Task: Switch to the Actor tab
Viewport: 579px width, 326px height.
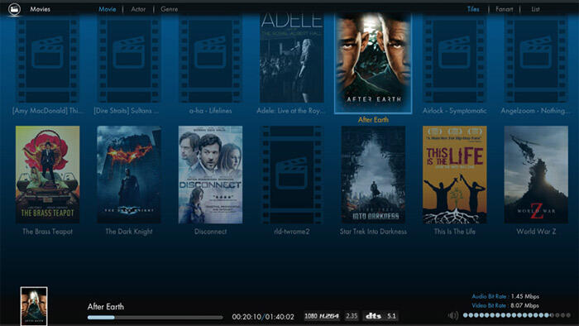Action: coord(138,9)
